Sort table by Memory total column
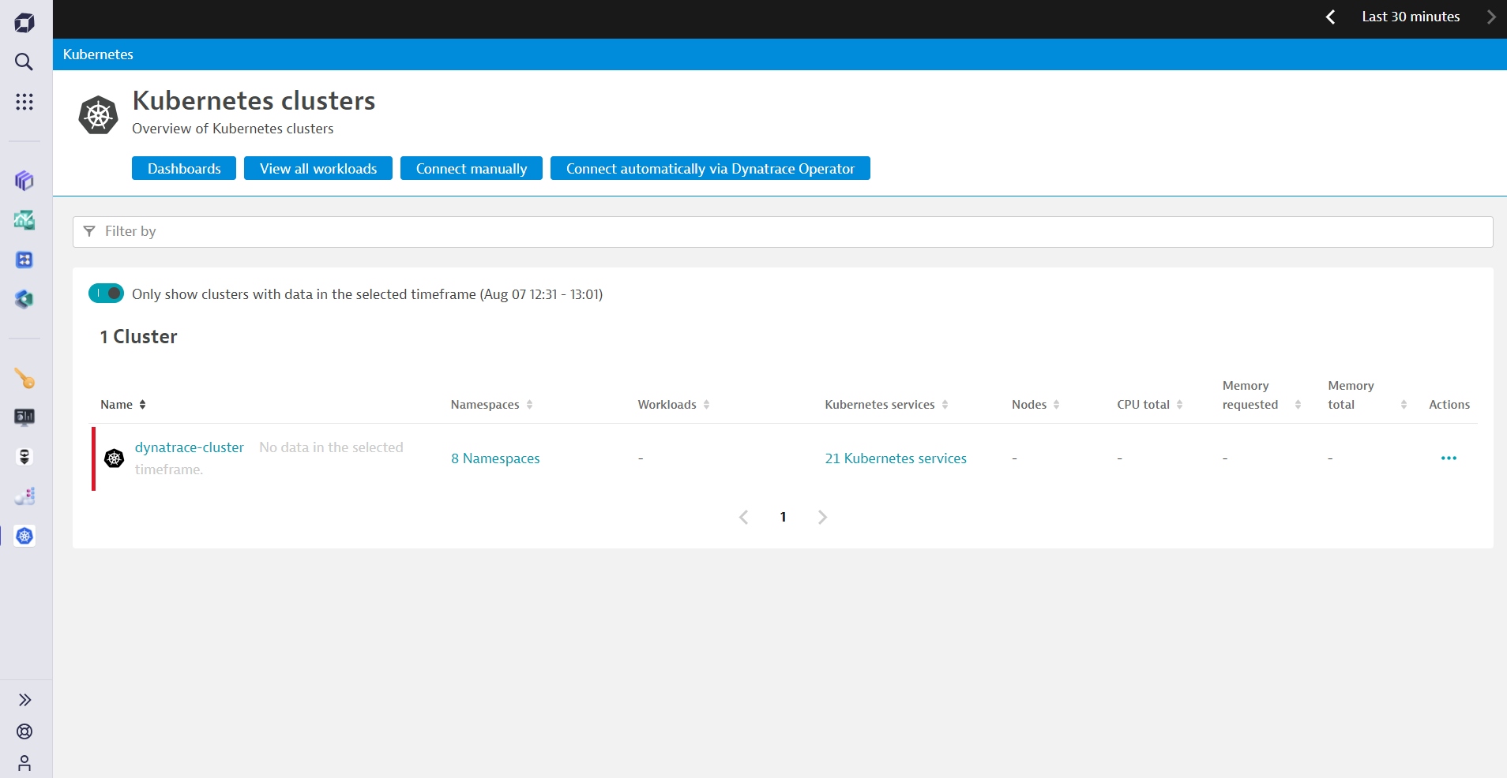The width and height of the screenshot is (1507, 778). point(1367,395)
